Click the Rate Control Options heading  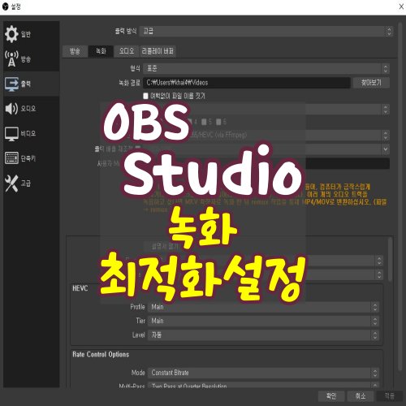pos(101,355)
